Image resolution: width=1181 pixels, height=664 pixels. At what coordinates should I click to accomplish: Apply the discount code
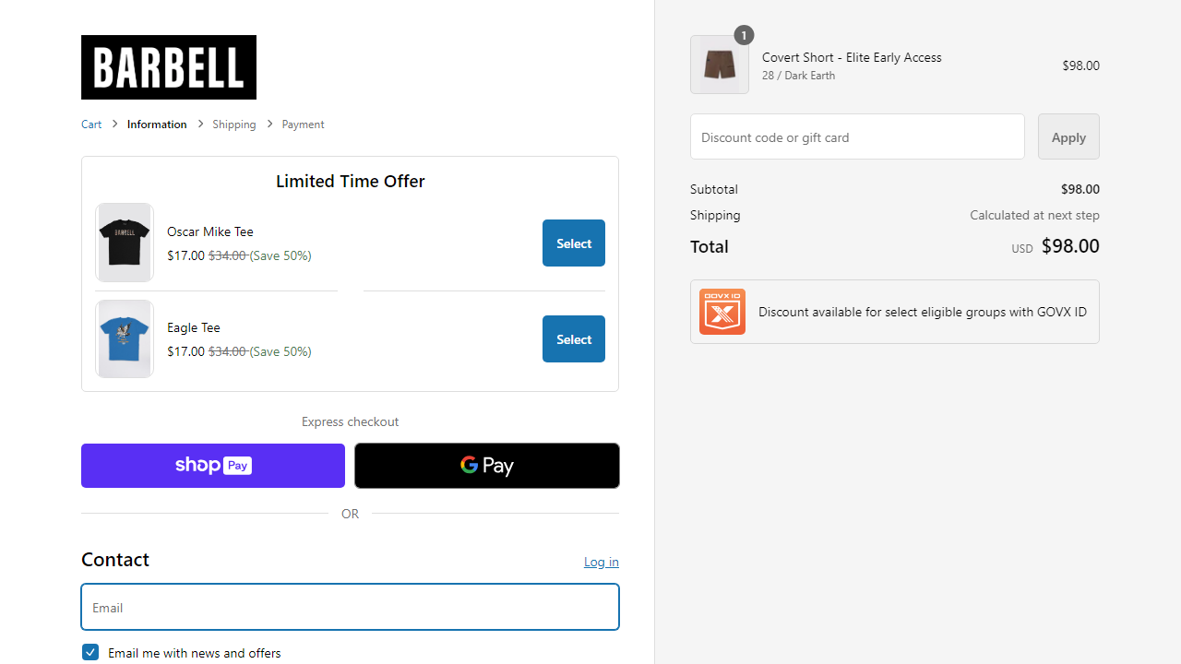(x=1068, y=136)
